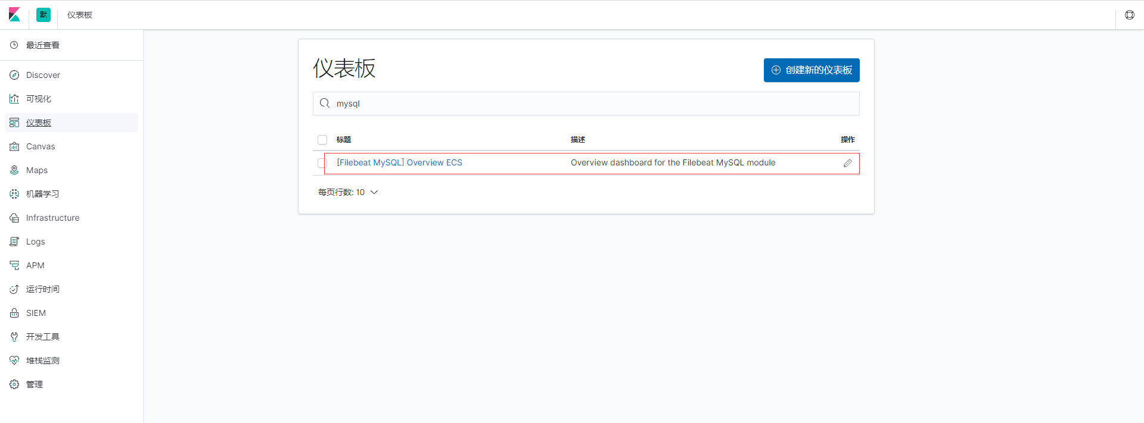Open Logs in the sidebar

36,242
